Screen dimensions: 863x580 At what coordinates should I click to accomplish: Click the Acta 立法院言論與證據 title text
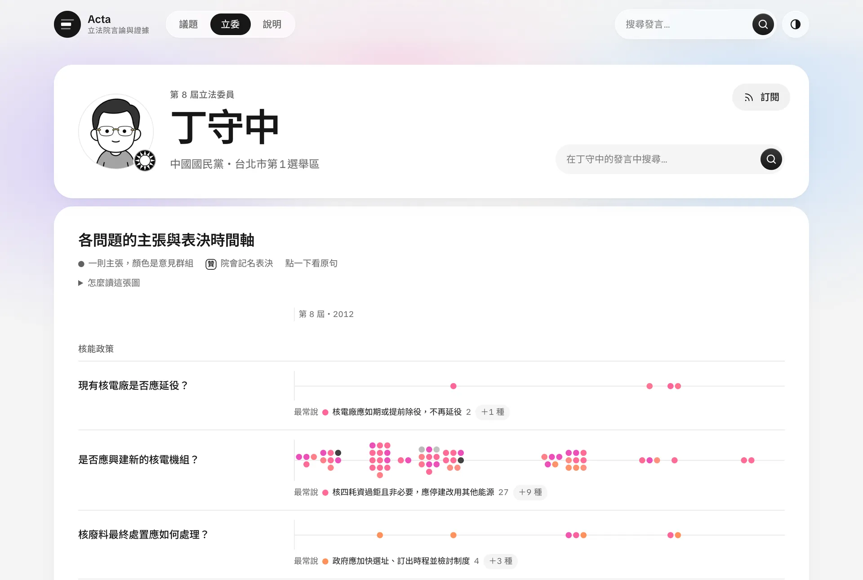click(118, 24)
